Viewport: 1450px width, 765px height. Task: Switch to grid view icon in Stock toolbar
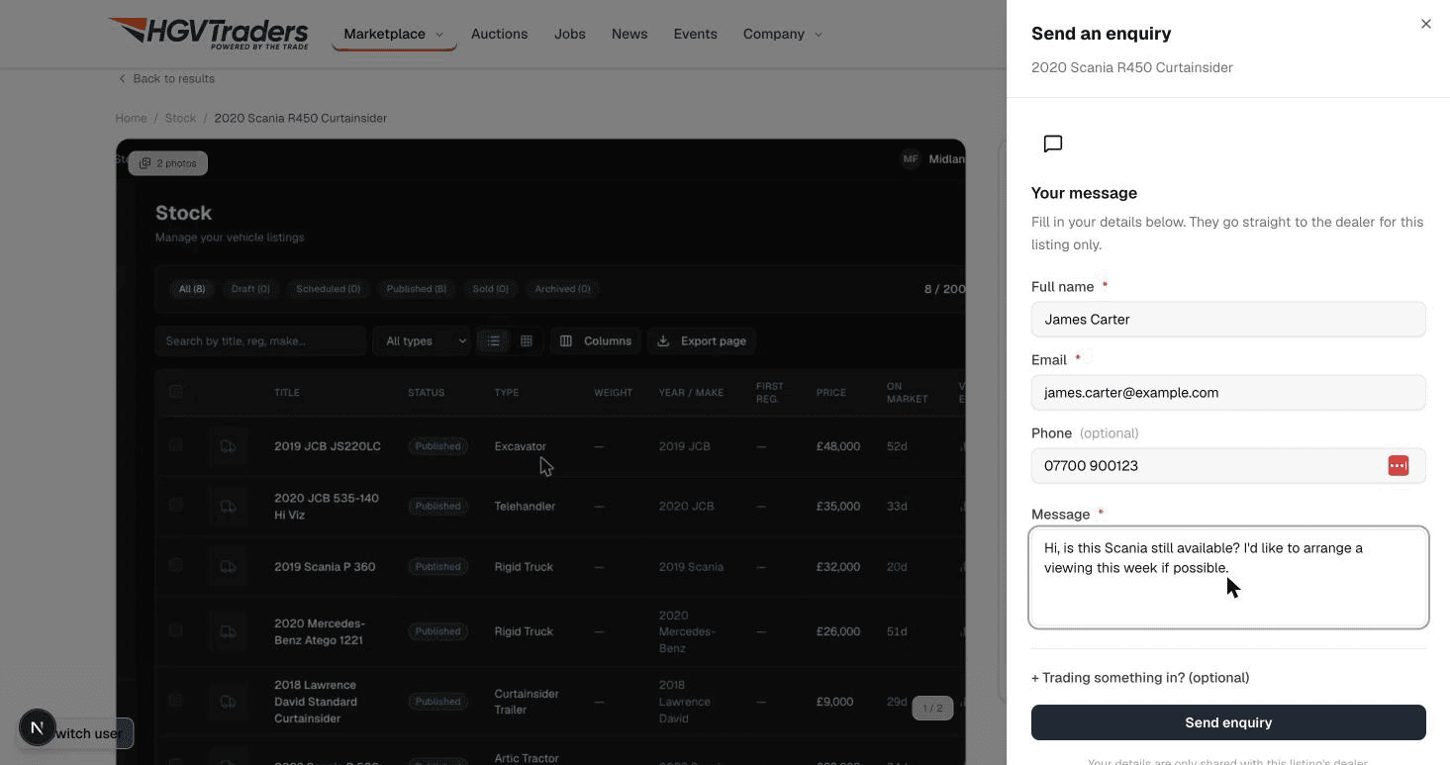coord(527,341)
